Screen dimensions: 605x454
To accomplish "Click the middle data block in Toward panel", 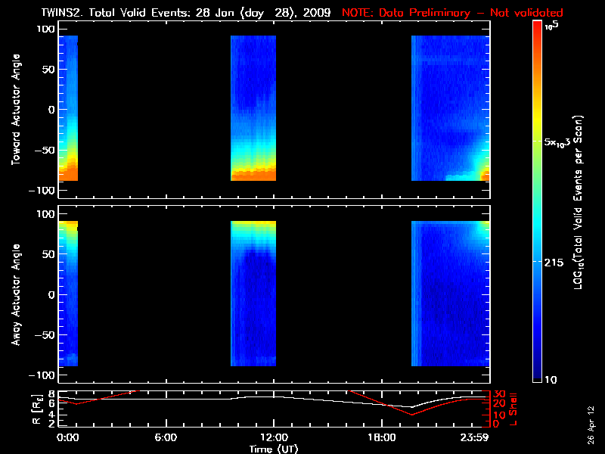I will pos(253,108).
